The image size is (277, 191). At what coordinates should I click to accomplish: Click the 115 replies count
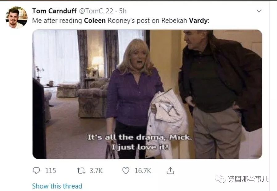51,171
